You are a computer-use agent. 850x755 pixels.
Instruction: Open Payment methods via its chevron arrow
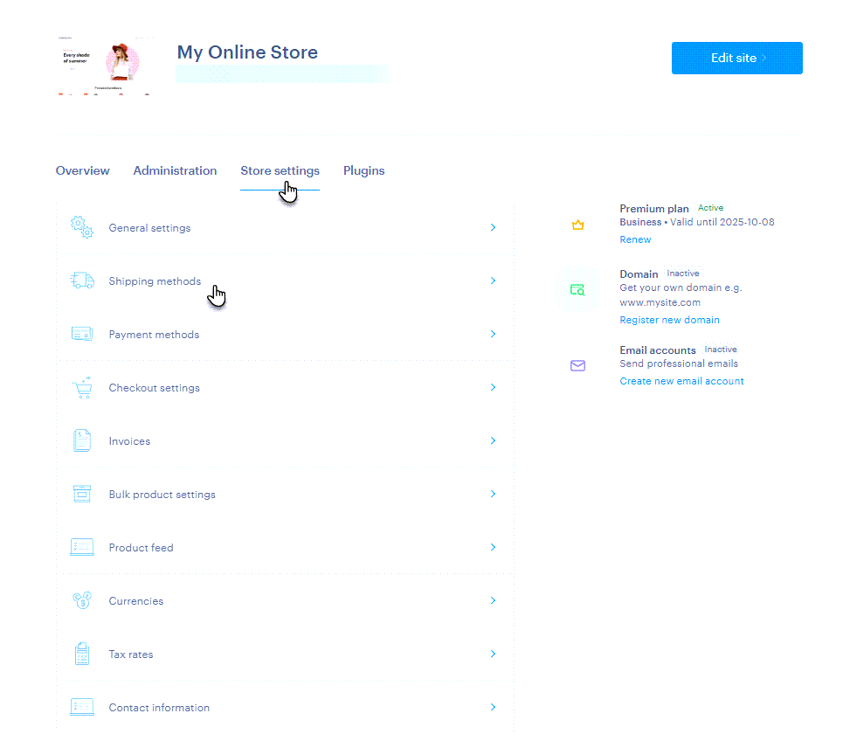pos(493,334)
